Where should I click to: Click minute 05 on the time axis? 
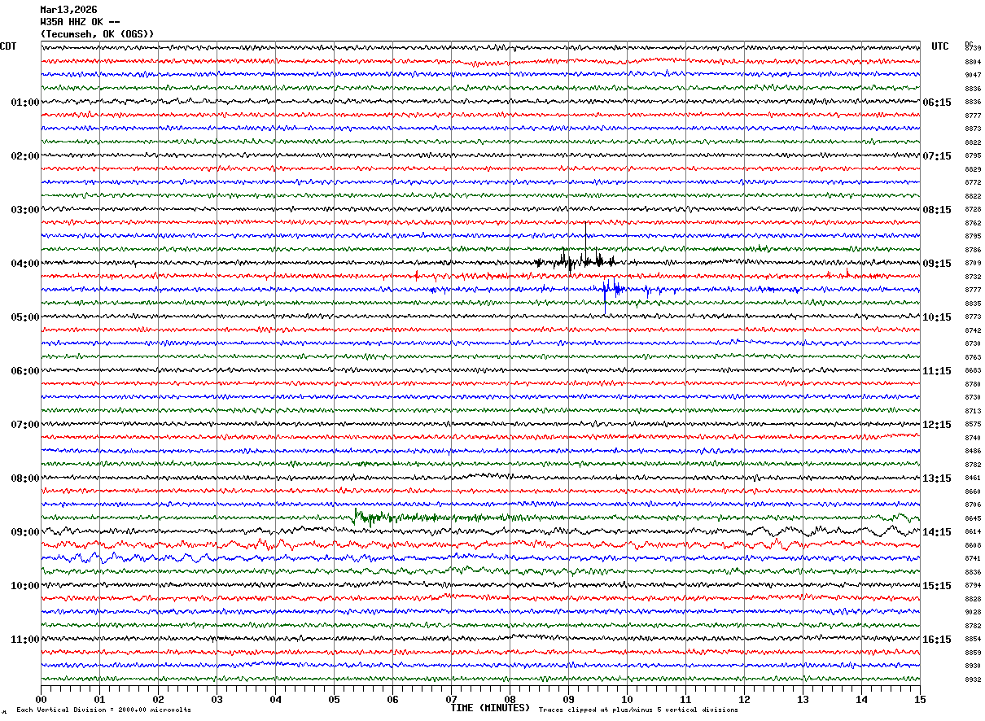point(334,699)
